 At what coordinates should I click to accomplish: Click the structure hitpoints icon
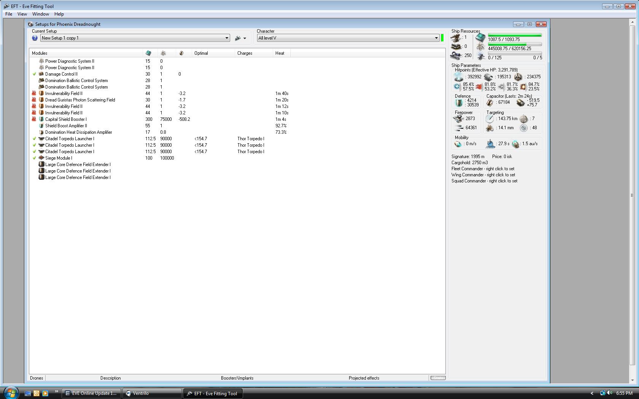518,77
